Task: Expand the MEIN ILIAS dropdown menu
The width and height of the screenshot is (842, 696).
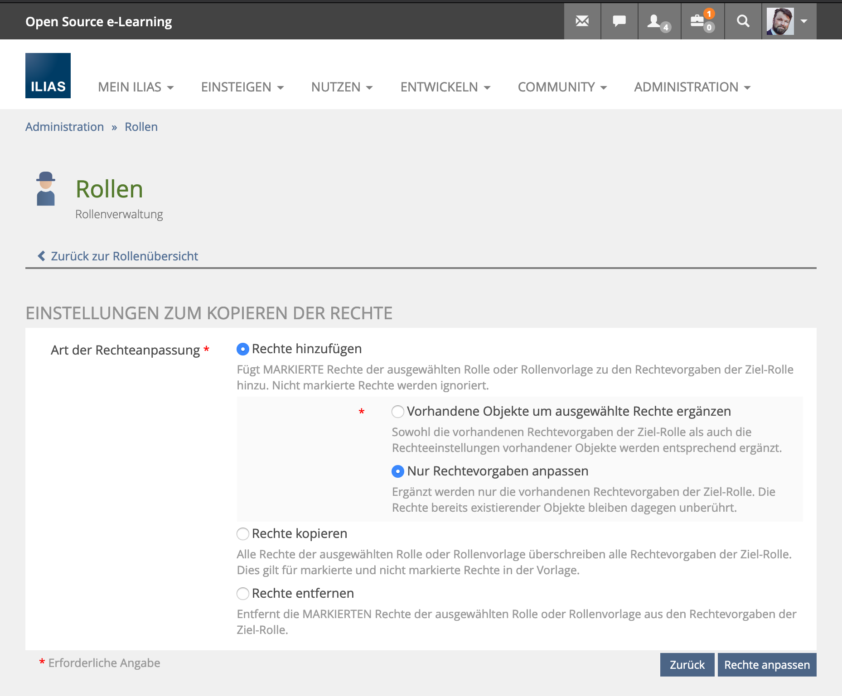Action: point(135,87)
